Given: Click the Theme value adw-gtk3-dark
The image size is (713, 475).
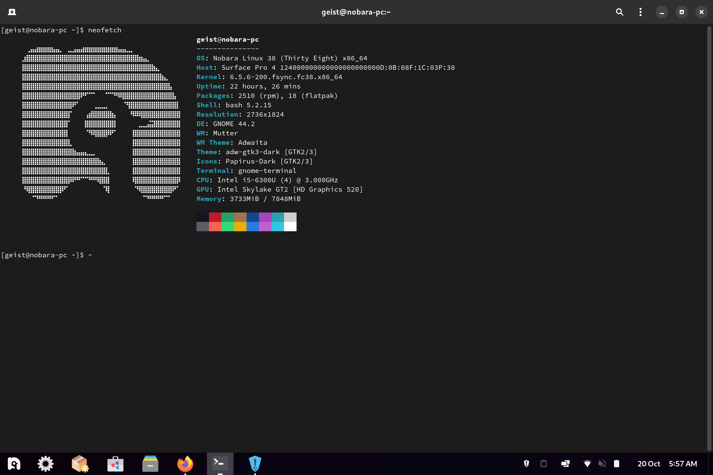Looking at the screenshot, I should 253,152.
